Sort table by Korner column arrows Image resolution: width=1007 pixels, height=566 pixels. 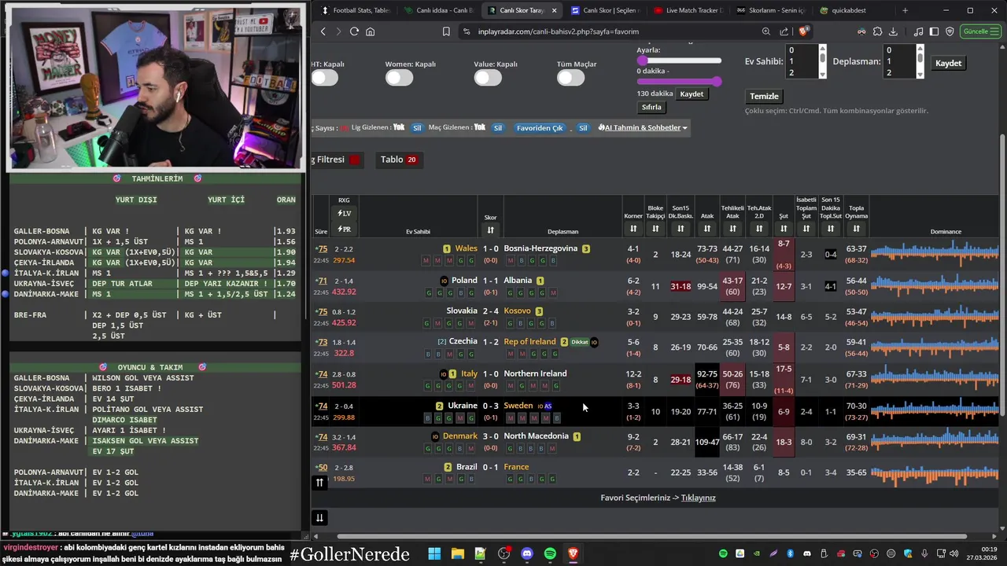633,229
